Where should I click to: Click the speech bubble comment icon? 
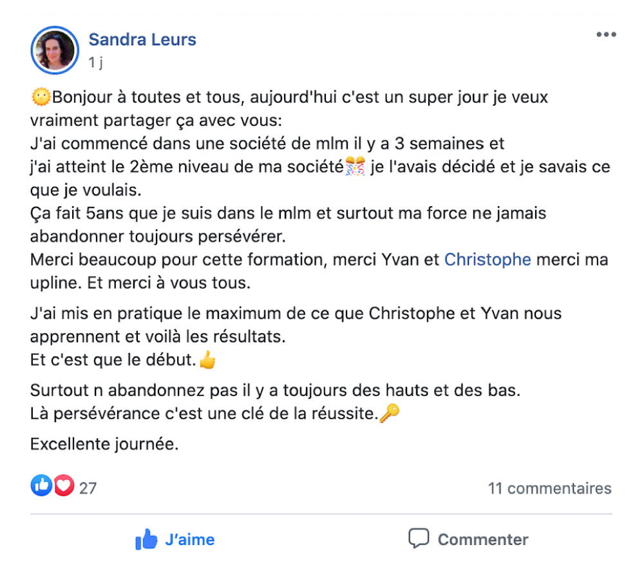coord(419,538)
